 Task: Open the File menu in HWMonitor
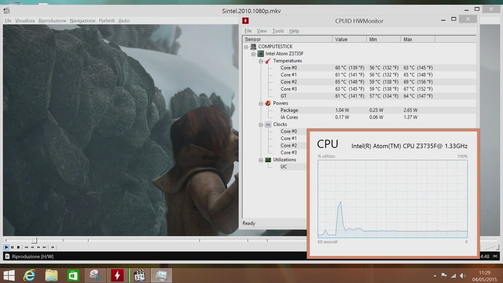[x=248, y=31]
